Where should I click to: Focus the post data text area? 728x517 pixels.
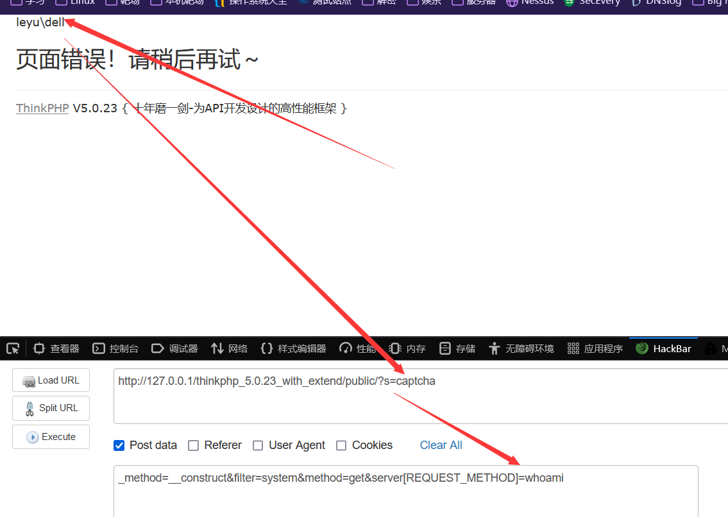(406, 491)
